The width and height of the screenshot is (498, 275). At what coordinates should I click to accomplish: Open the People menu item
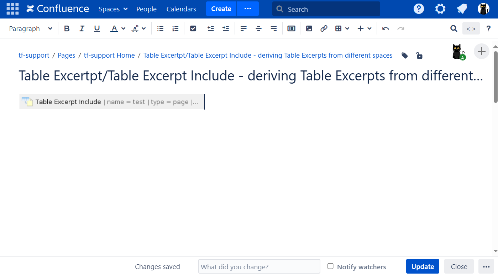click(x=146, y=9)
